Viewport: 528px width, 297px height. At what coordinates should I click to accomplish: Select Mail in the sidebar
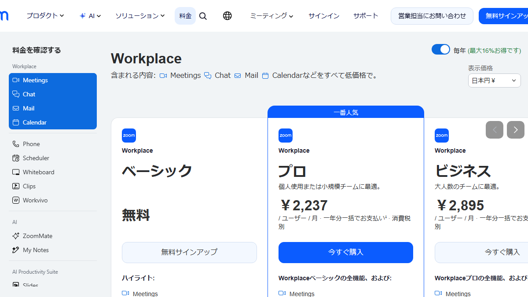coord(53,108)
